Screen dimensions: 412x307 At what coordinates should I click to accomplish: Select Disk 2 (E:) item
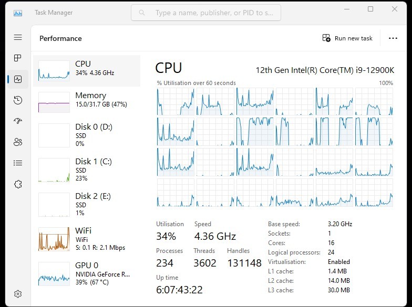(x=87, y=205)
